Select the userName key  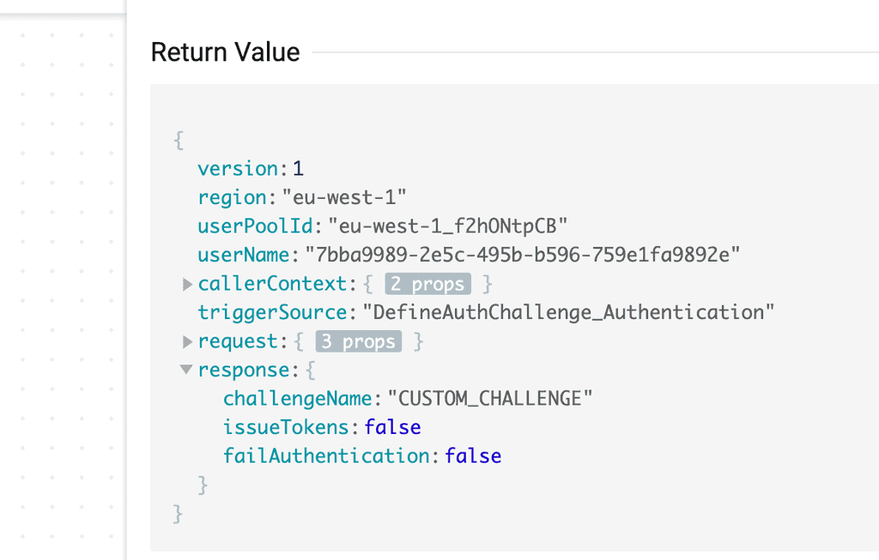(244, 255)
